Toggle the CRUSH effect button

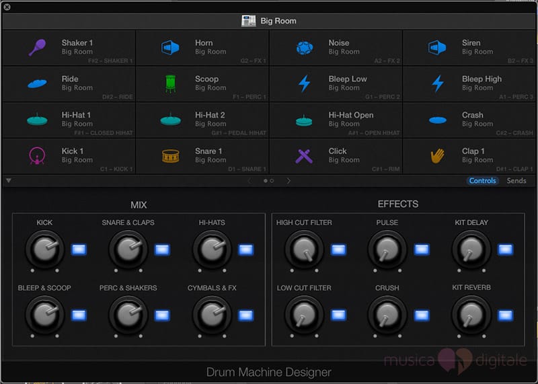(422, 315)
